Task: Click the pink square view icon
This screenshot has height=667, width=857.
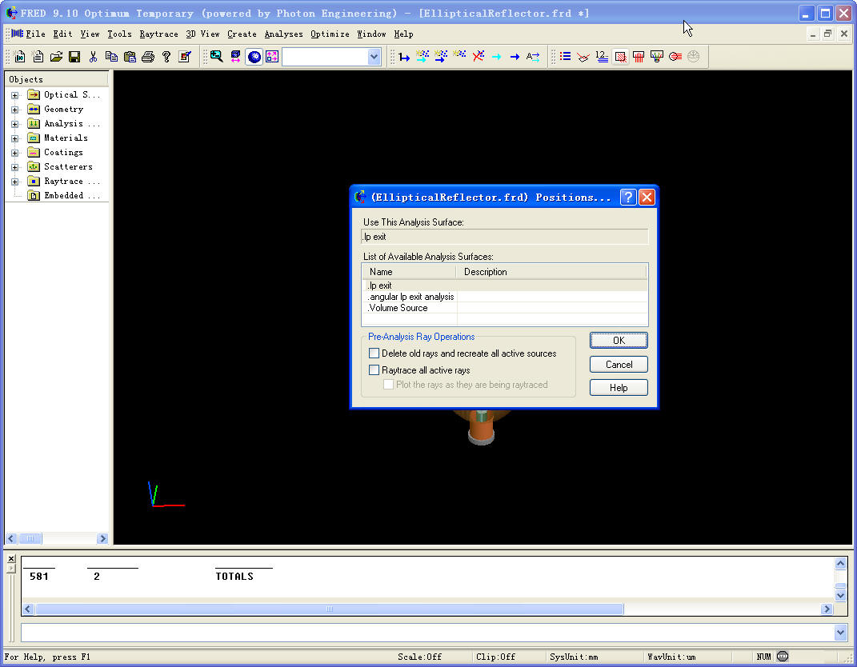Action: pos(272,56)
